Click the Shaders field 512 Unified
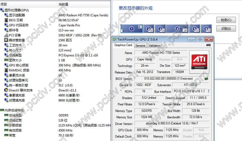 click(149, 98)
